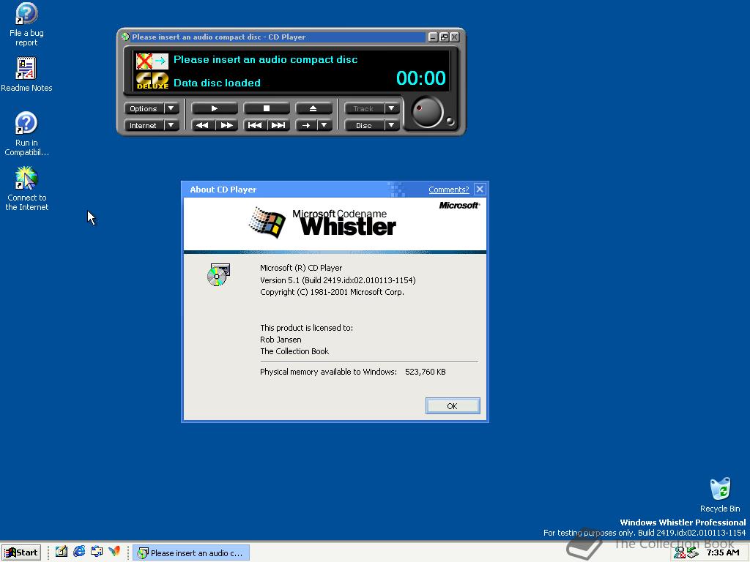Screen dimensions: 750x562
Task: Open the play mode dropdown arrow
Action: [324, 125]
